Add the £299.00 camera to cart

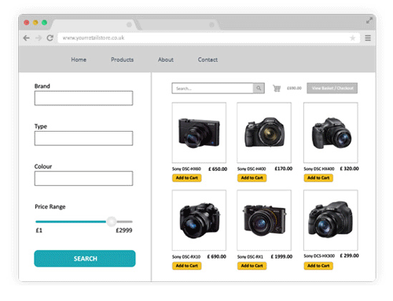(318, 266)
